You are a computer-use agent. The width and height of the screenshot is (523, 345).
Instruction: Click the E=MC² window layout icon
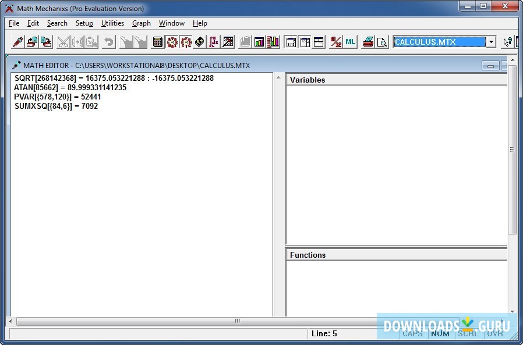click(x=291, y=42)
